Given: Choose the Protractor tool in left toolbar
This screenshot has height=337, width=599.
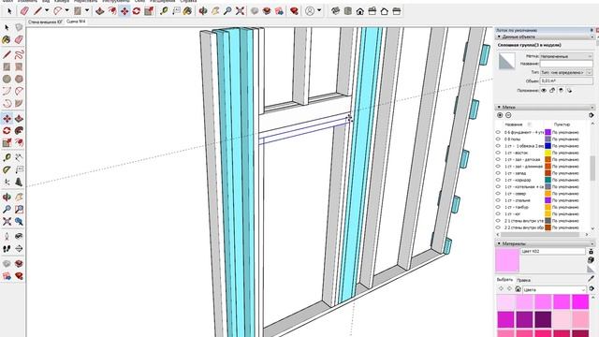Looking at the screenshot, I should (7, 169).
